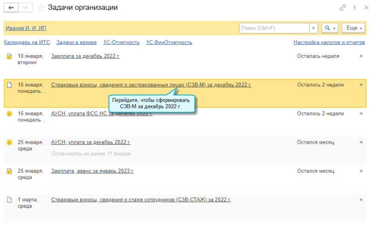
Task: Dismiss the Зарплата аванс за январь task
Action: (x=361, y=171)
